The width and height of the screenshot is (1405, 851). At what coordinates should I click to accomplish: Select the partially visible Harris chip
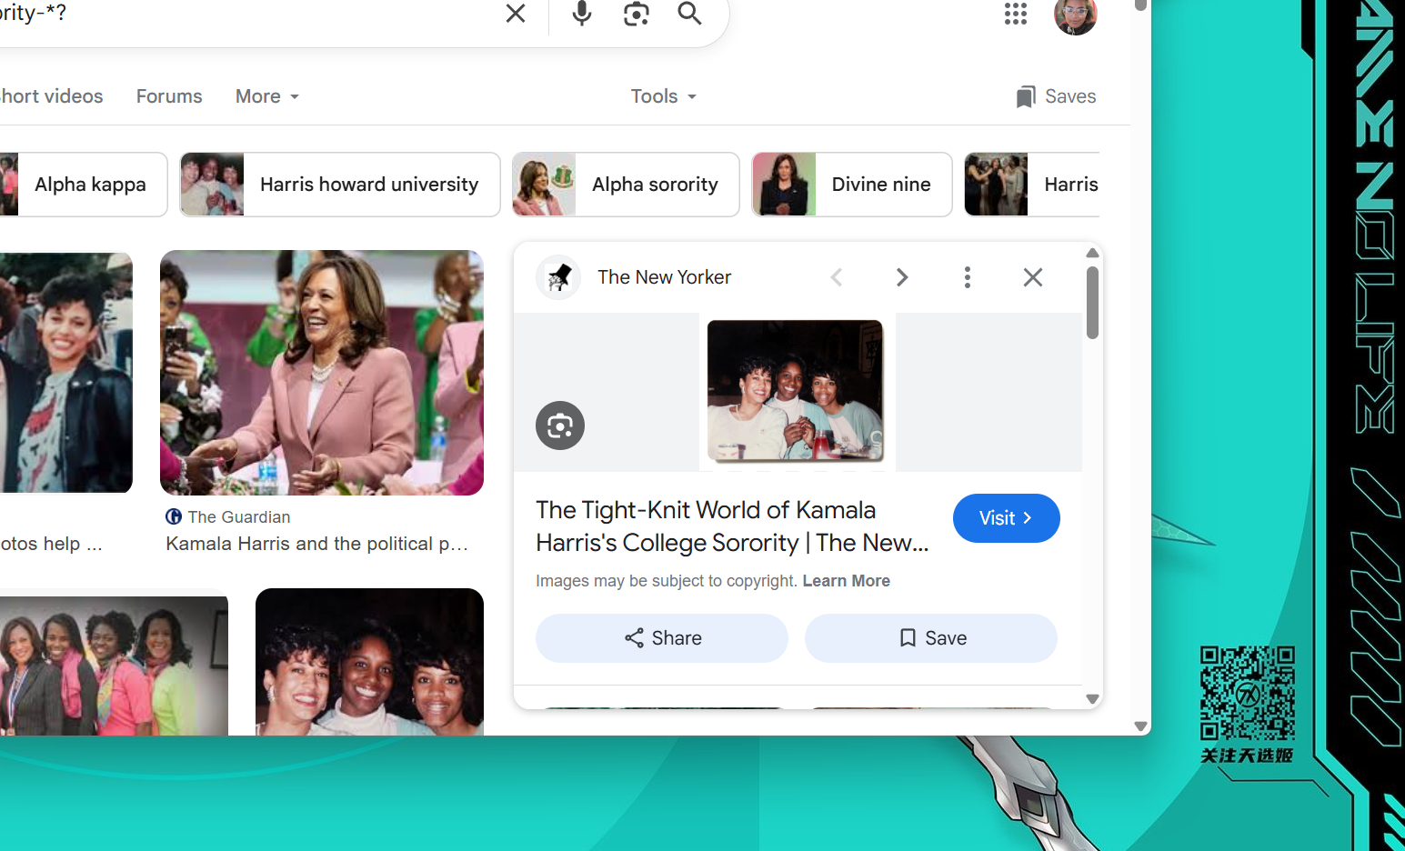click(x=1032, y=185)
